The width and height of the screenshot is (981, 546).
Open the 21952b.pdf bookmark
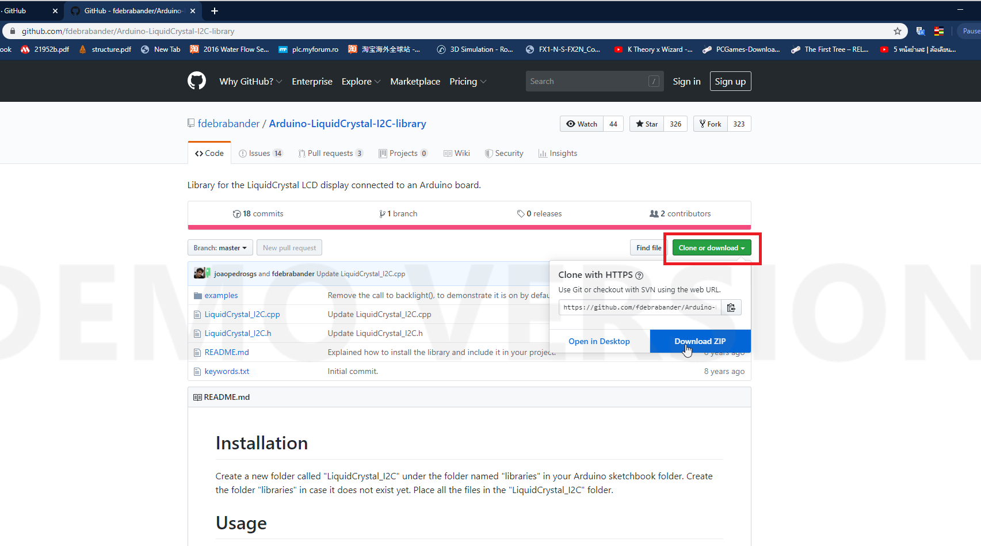click(x=45, y=49)
